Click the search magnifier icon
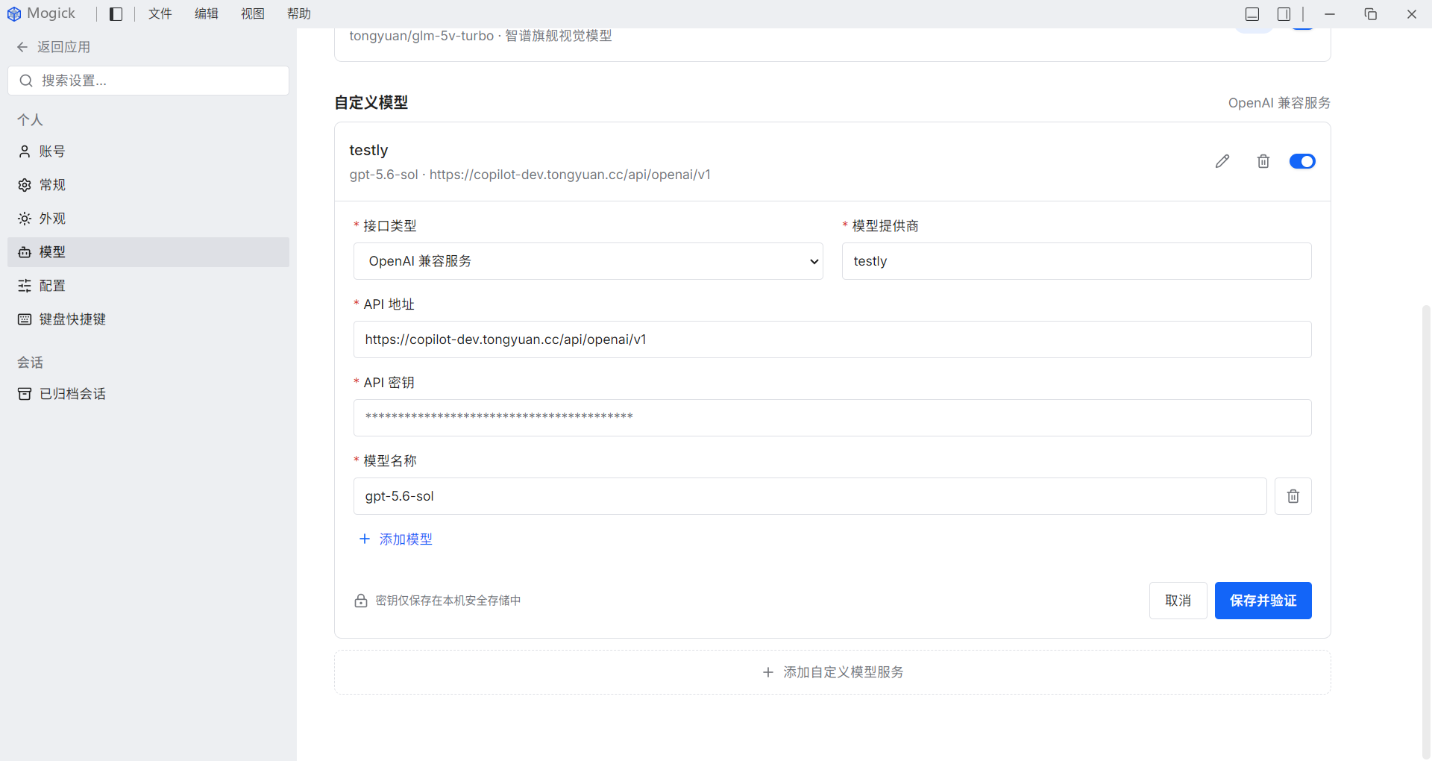The height and width of the screenshot is (761, 1432). [x=26, y=81]
